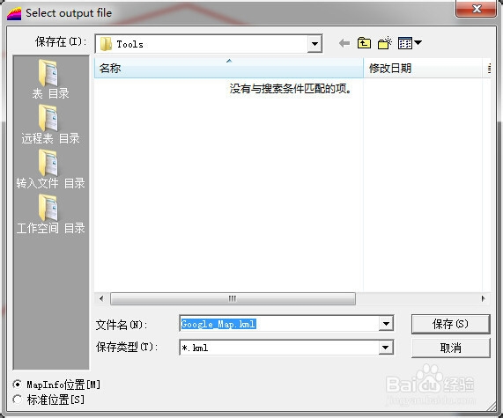Select 标准位置[S] radio button
The width and height of the screenshot is (503, 418).
tap(17, 400)
